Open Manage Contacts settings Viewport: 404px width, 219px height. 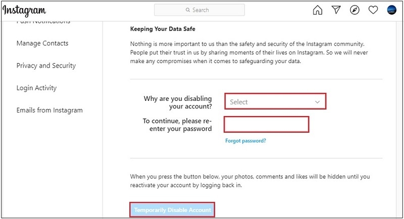coord(42,43)
